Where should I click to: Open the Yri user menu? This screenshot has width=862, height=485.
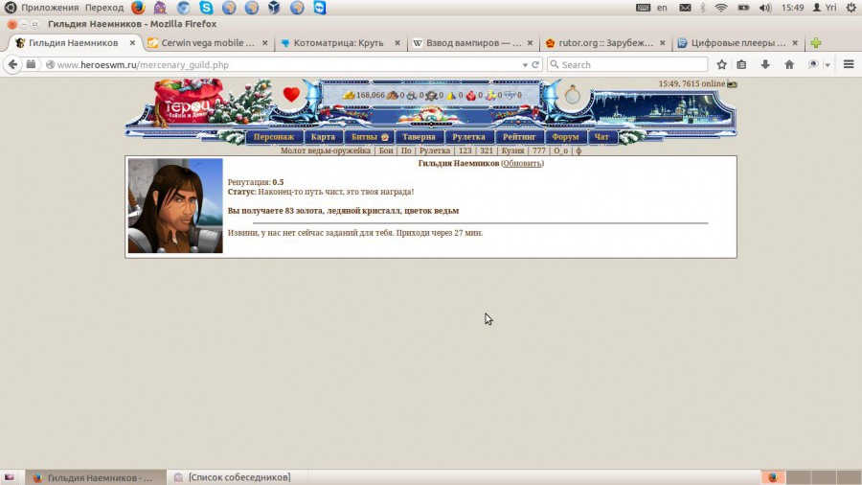click(826, 7)
